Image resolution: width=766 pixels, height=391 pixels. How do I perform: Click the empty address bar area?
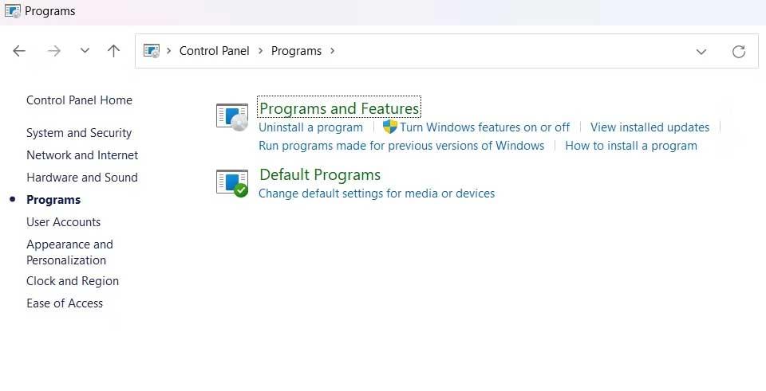[x=513, y=51]
